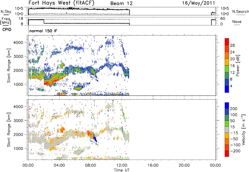Click the 'Freq. [MHz]' label
Screen dimensions: 249x172
(x=6, y=21)
